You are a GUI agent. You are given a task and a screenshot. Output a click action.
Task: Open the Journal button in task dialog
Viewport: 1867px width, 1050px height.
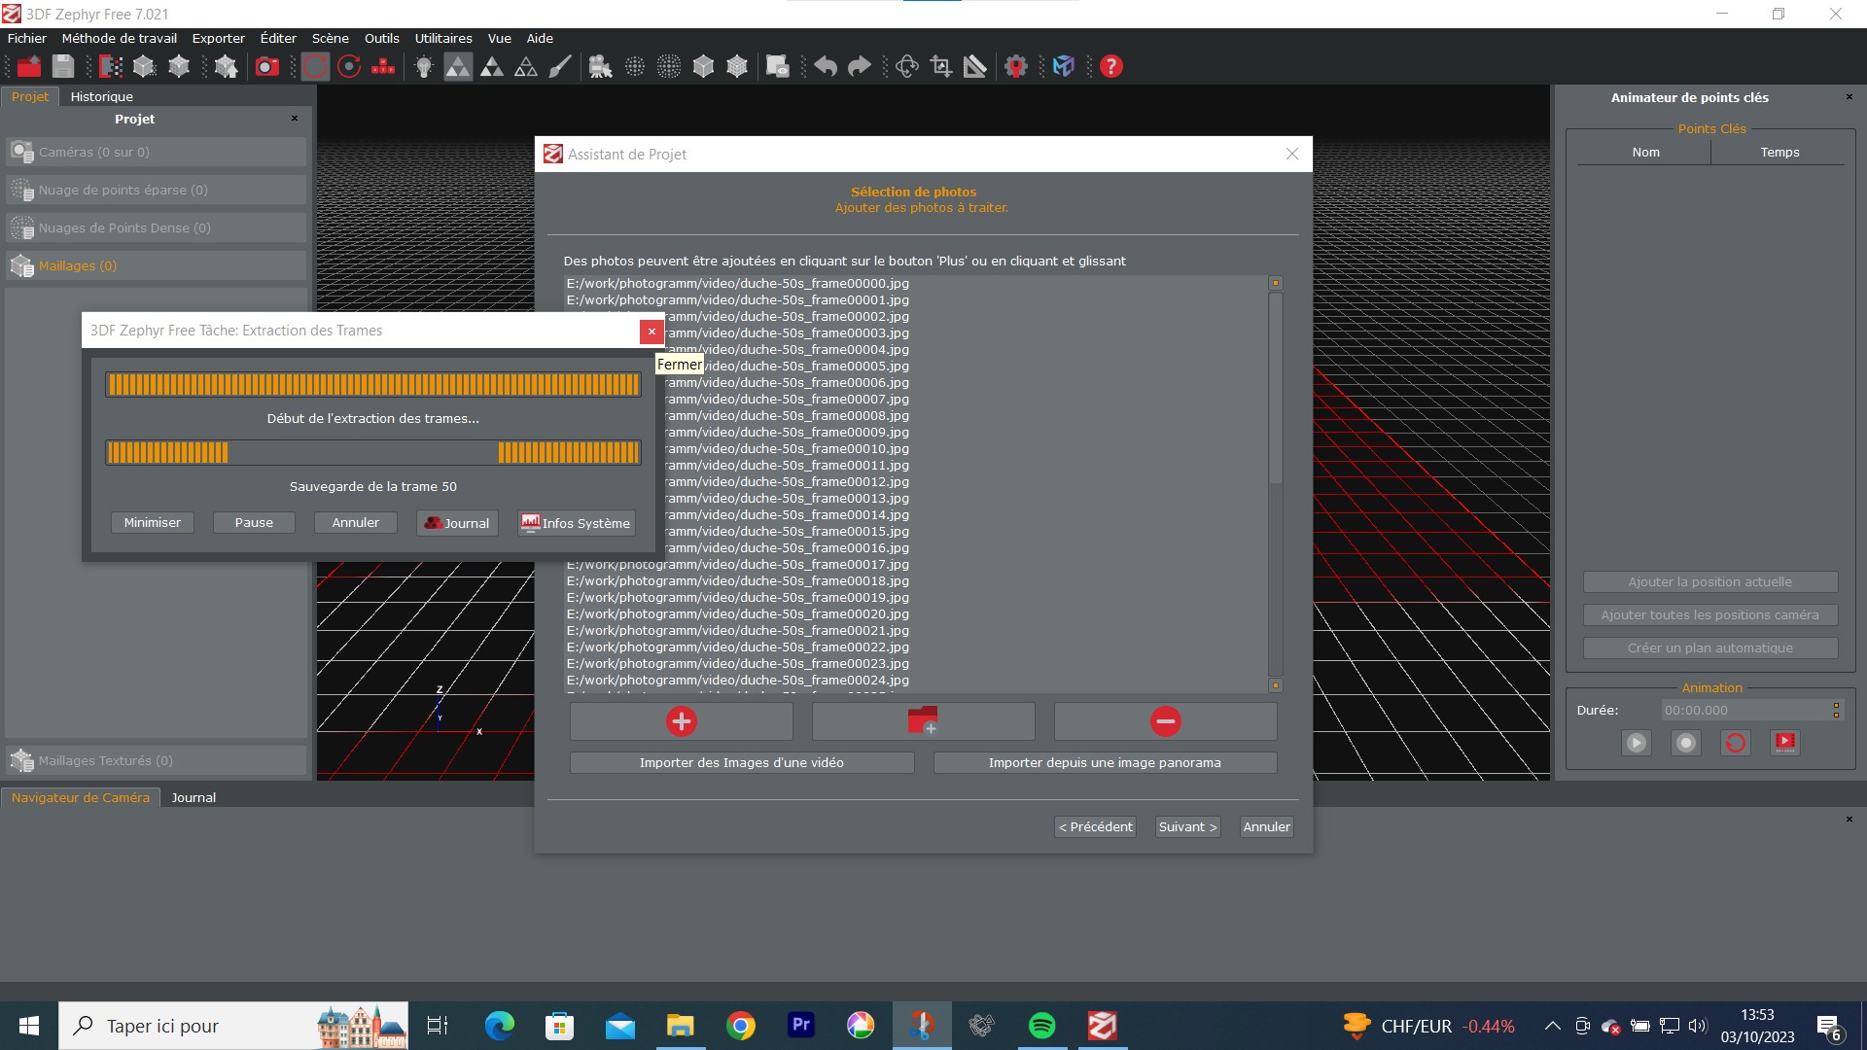click(457, 523)
